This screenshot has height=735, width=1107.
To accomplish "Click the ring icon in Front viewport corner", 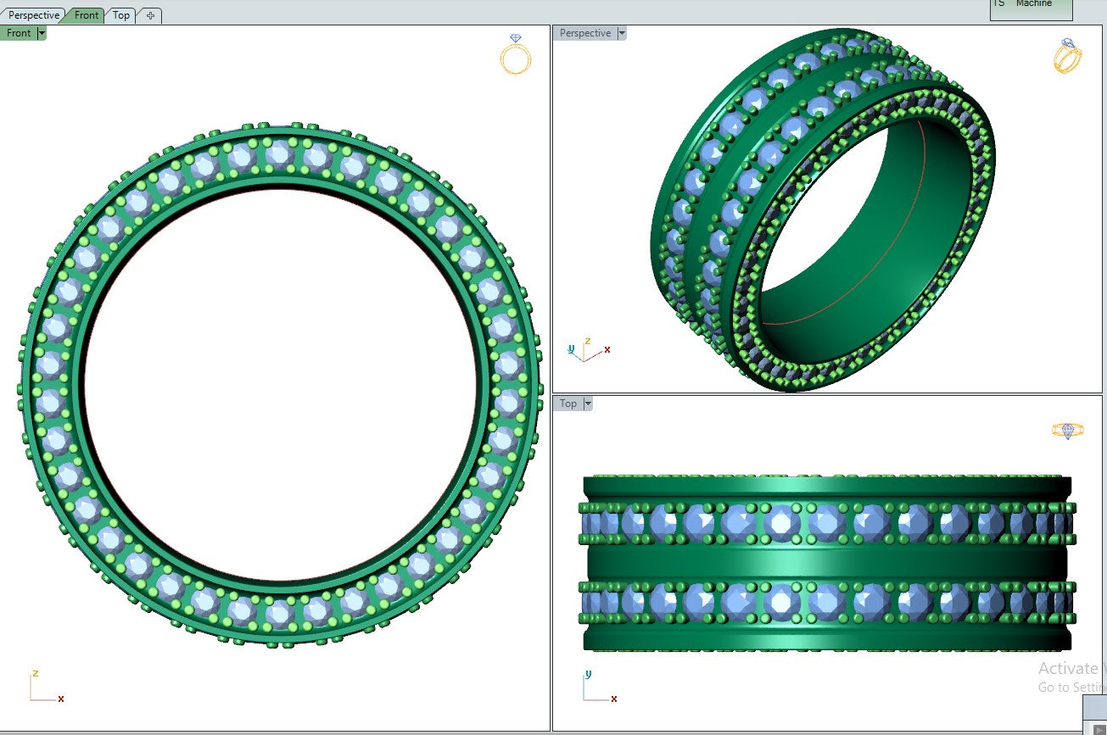I will click(515, 55).
